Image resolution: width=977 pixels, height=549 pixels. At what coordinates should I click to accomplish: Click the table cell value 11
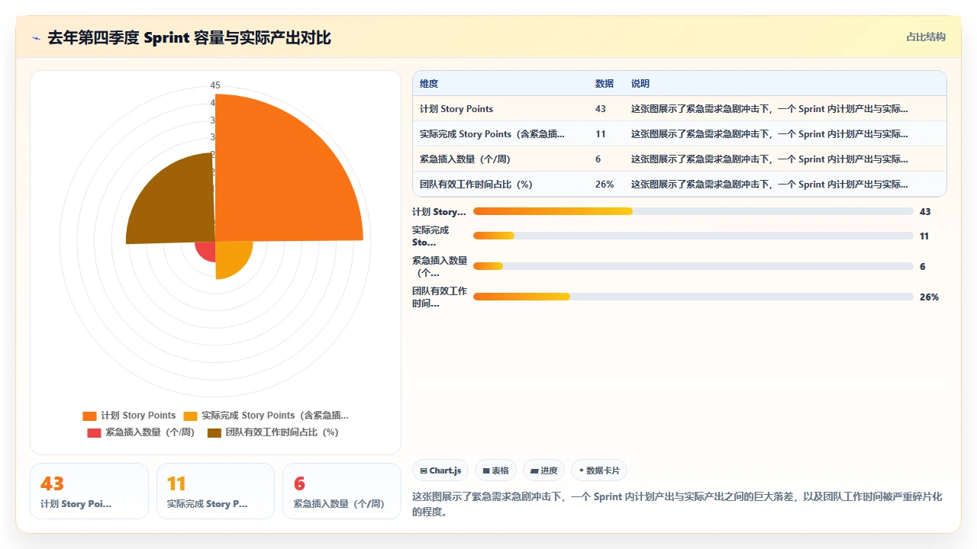[x=601, y=134]
